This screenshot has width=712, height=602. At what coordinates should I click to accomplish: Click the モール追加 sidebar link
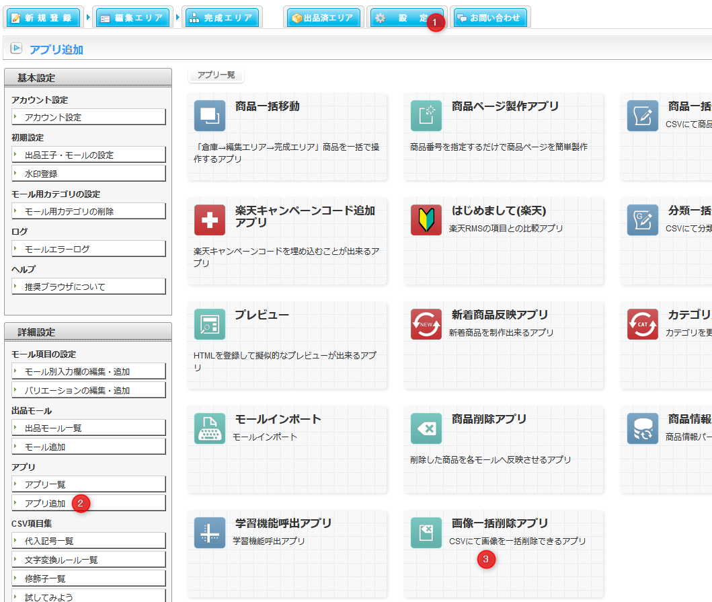pyautogui.click(x=89, y=447)
